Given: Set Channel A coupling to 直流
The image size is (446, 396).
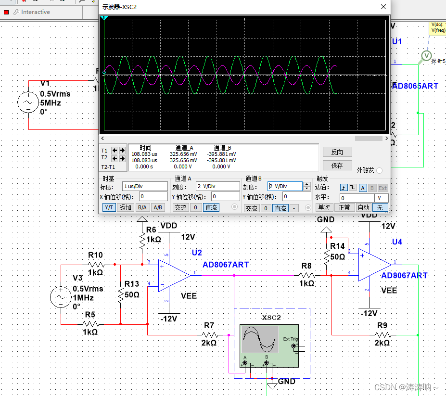Looking at the screenshot, I should [x=211, y=208].
